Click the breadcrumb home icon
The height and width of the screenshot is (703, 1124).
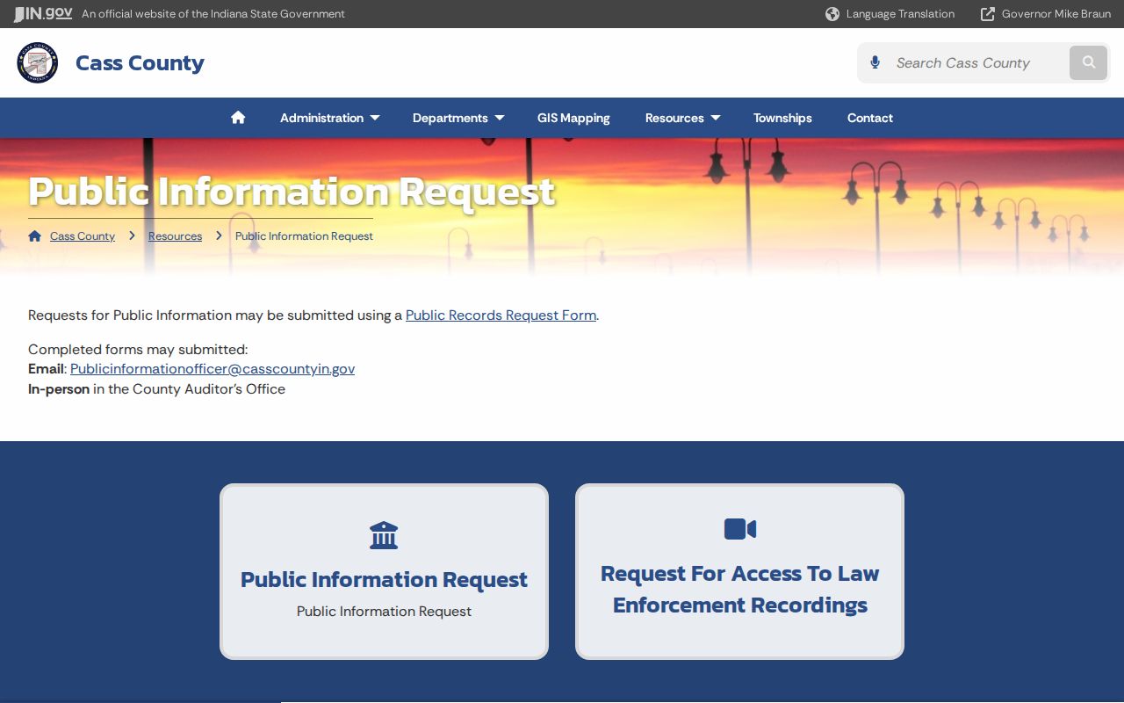click(x=35, y=236)
